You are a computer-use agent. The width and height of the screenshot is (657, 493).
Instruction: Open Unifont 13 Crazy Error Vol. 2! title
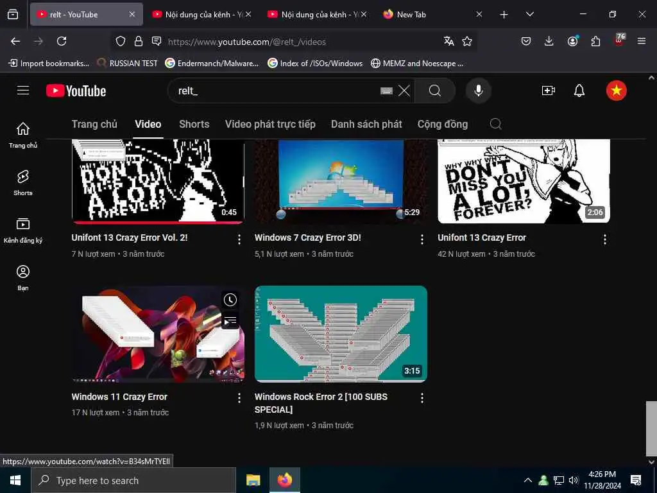click(x=130, y=238)
